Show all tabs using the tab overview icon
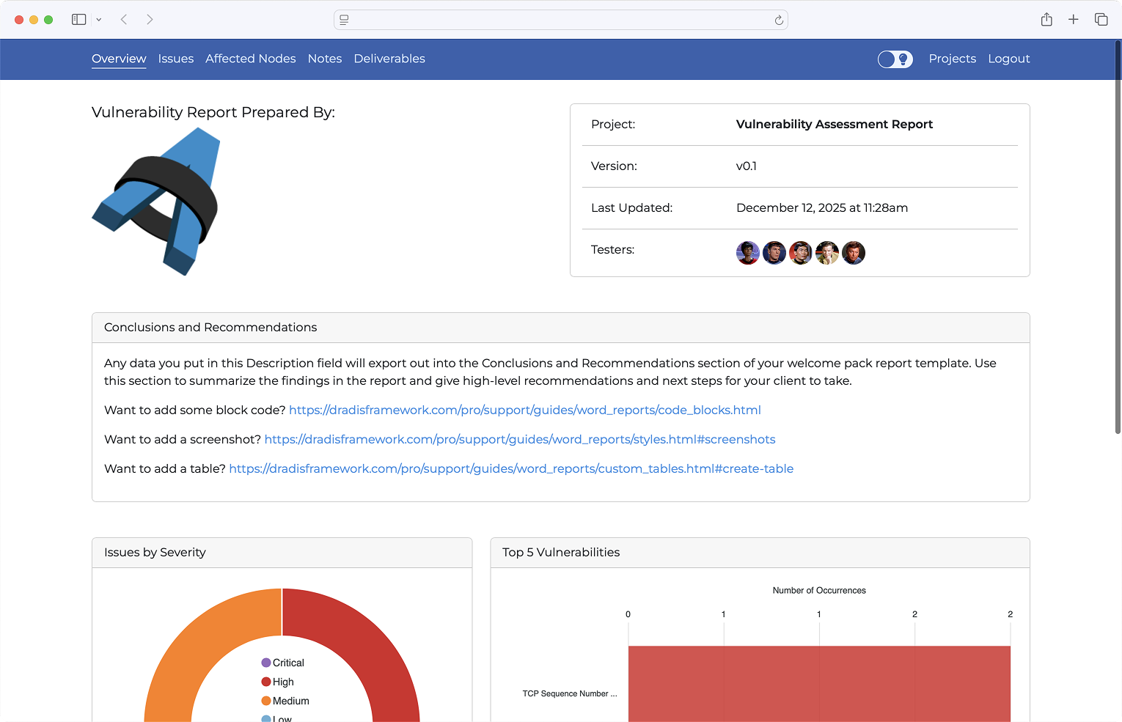1122x722 pixels. [1101, 19]
